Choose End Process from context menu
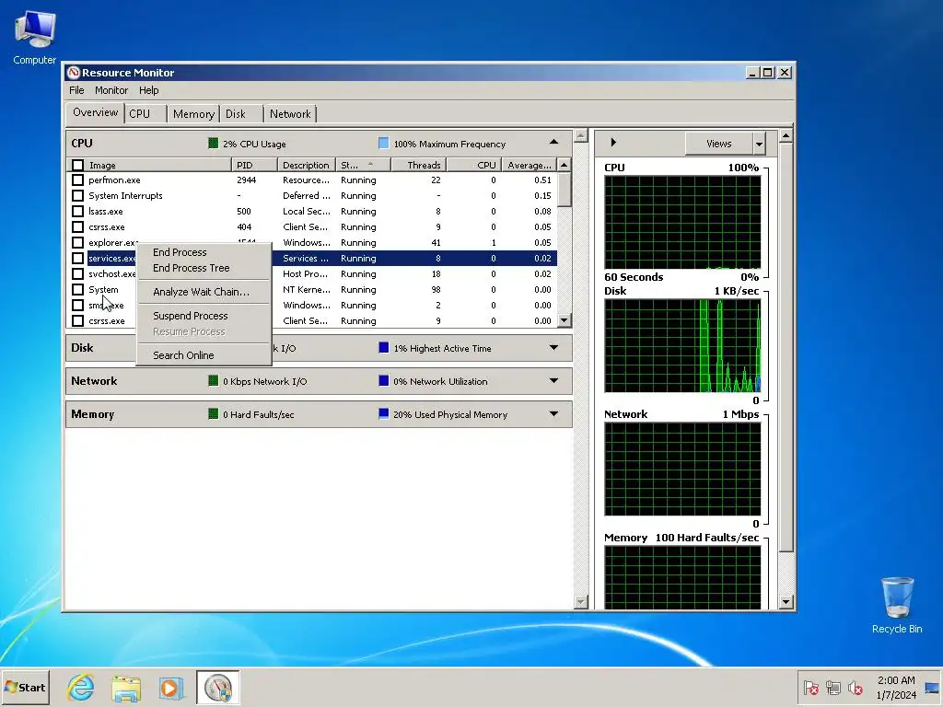This screenshot has width=943, height=707. pyautogui.click(x=180, y=252)
